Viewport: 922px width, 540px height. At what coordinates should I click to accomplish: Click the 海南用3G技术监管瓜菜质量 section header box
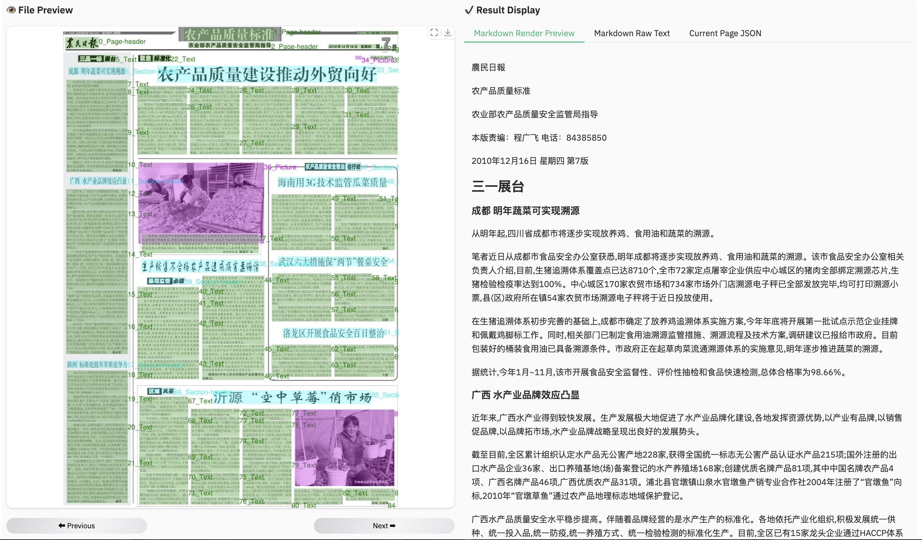point(331,182)
